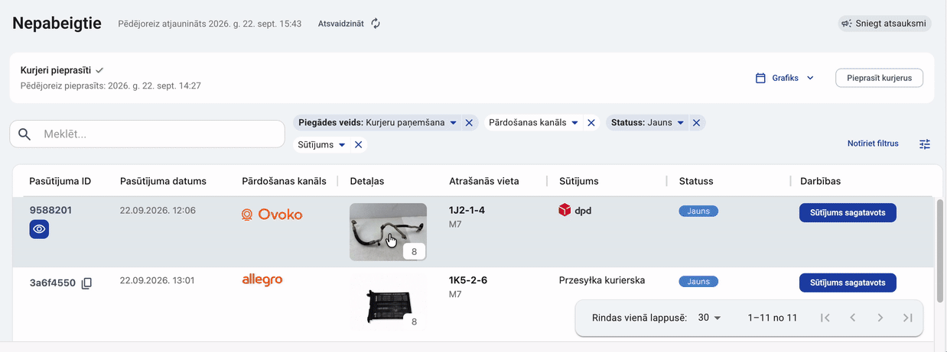947x352 pixels.
Task: Open Piegādes veids filter dropdown arrow
Action: coord(453,123)
